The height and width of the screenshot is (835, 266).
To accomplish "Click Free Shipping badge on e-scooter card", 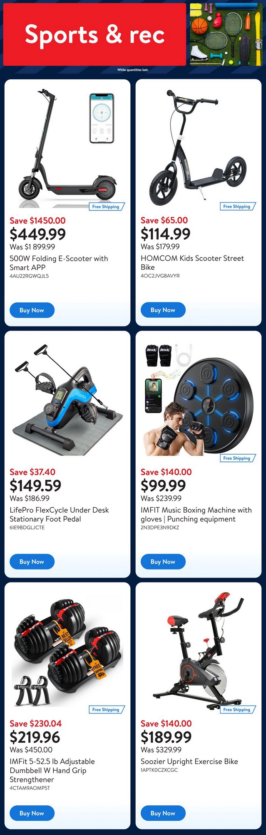I will 107,207.
